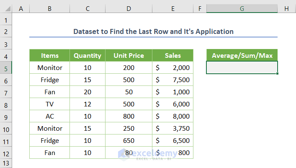Image resolution: width=296 pixels, height=168 pixels.
Task: Select the Quantity header cell
Action: coord(88,56)
